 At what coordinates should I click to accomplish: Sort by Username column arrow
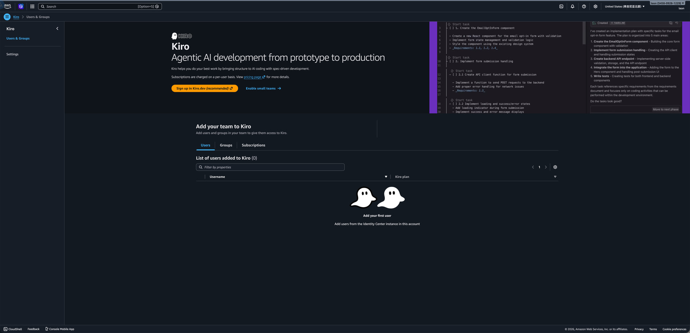tap(386, 177)
